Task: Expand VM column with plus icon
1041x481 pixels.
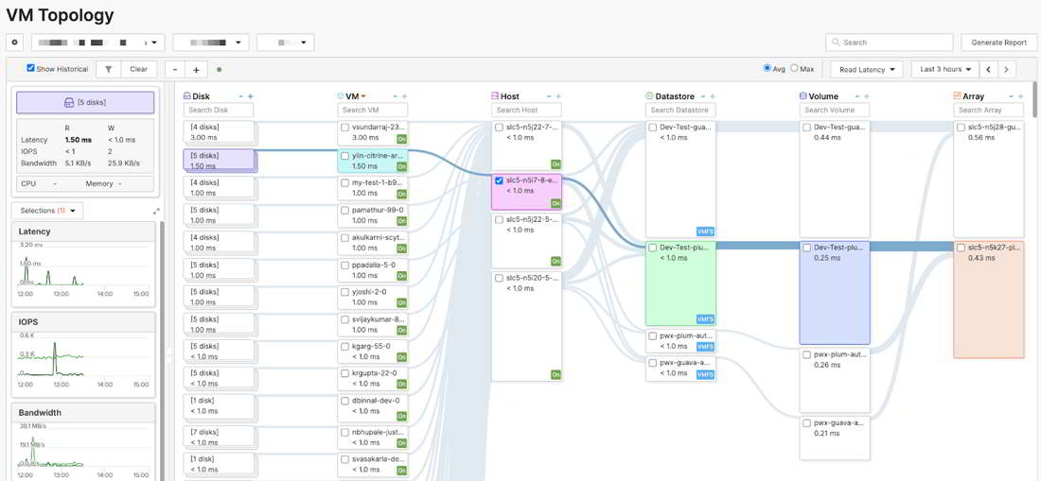Action: [404, 96]
